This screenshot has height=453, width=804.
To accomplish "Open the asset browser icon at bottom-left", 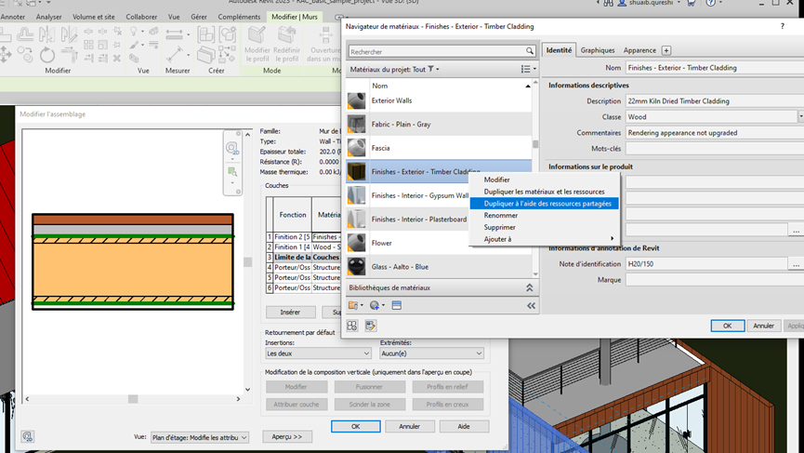I will click(x=353, y=326).
